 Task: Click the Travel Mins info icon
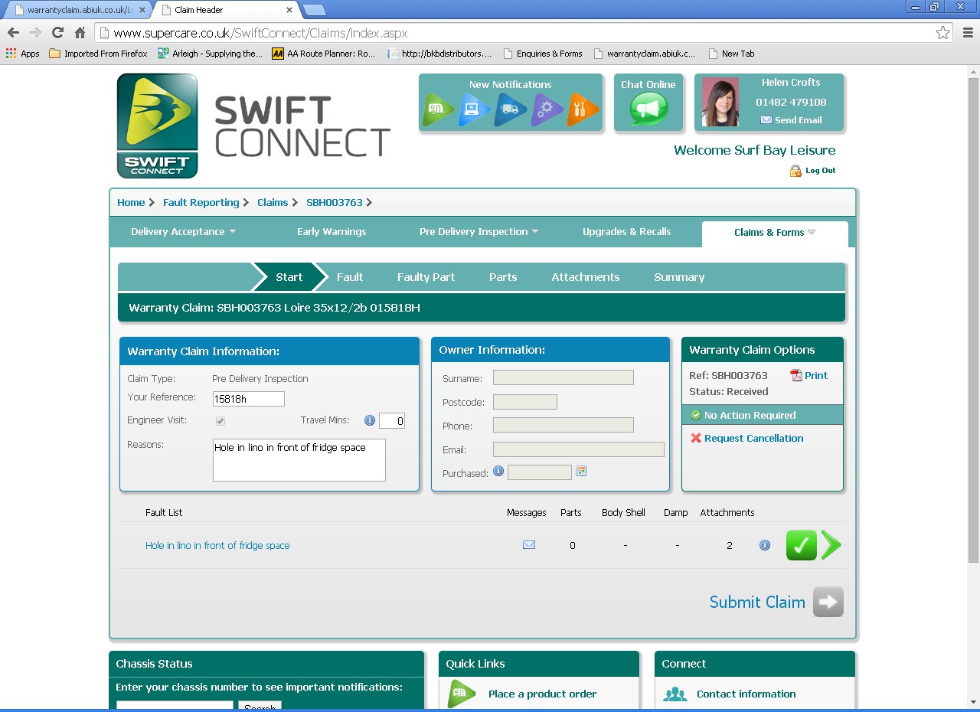click(370, 420)
